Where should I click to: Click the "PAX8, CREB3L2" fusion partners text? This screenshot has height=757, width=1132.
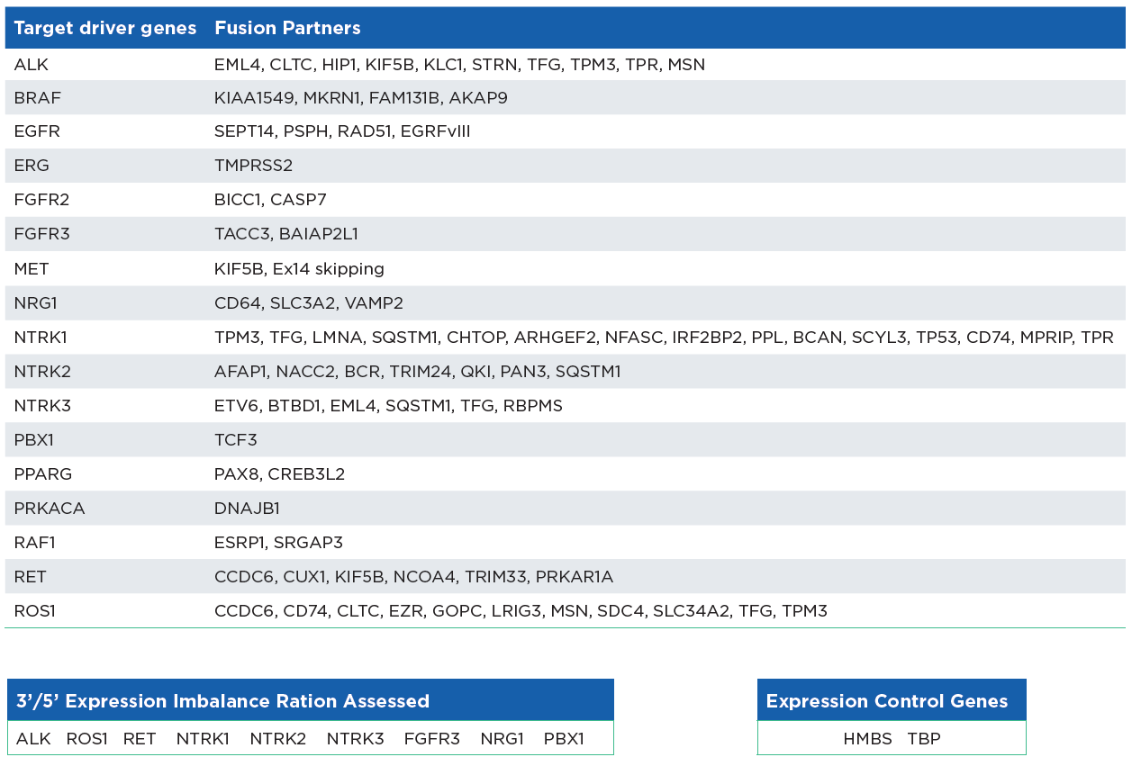pos(279,474)
